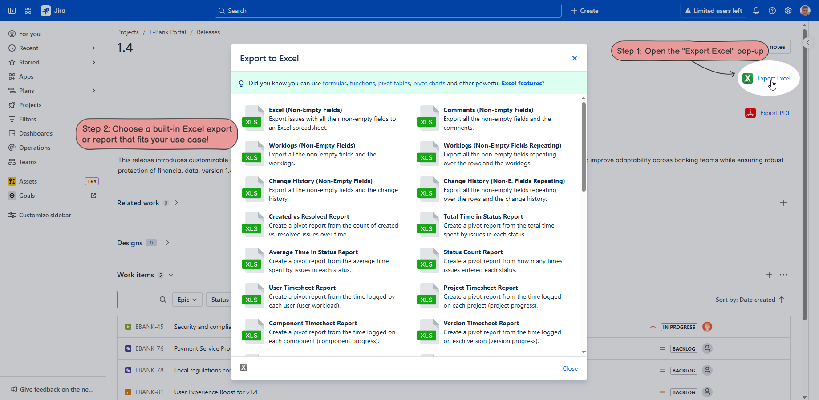Click the page vertical scrollbar
Viewport: 819px width, 400px height.
804,175
